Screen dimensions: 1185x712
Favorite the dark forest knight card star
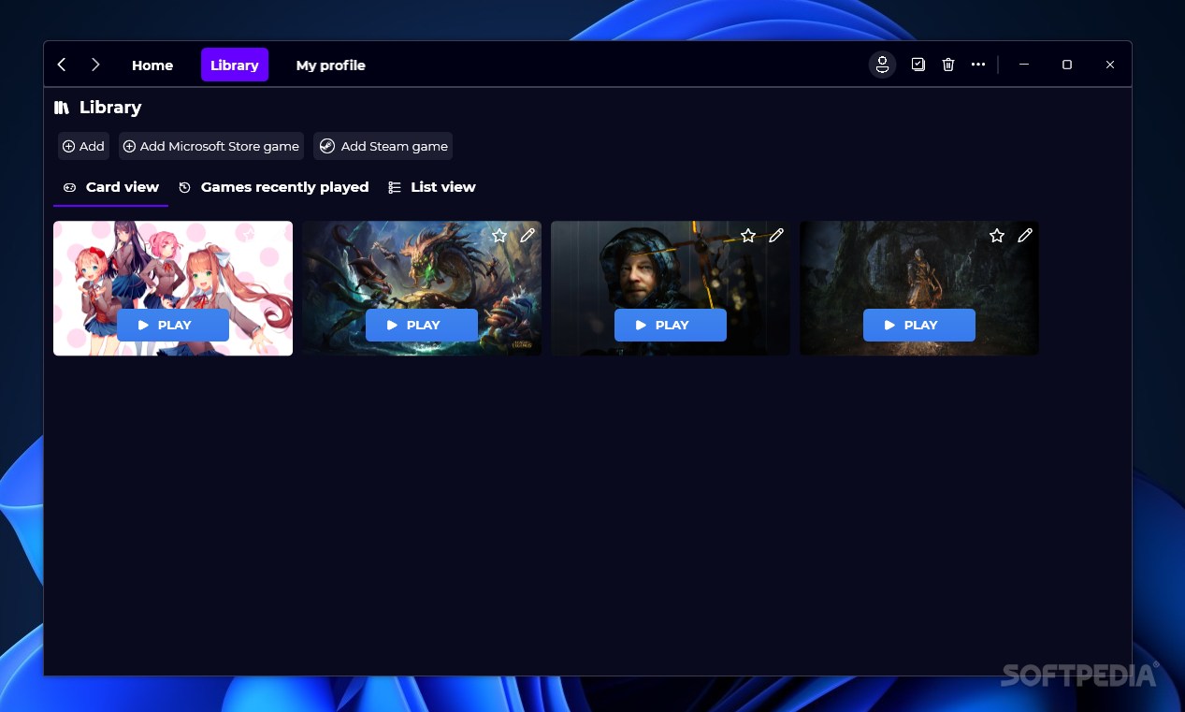click(x=997, y=236)
